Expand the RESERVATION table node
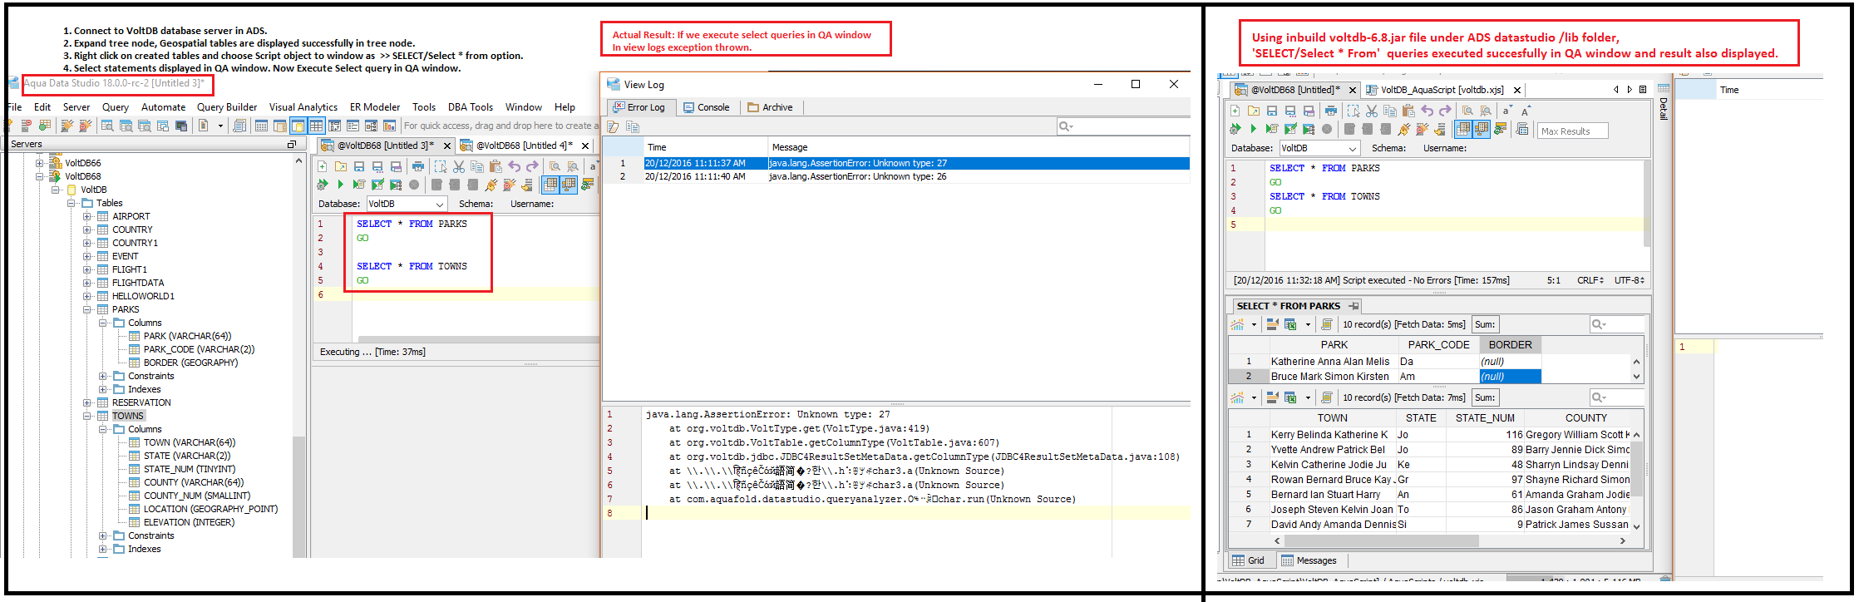The height and width of the screenshot is (602, 1859). tap(86, 402)
